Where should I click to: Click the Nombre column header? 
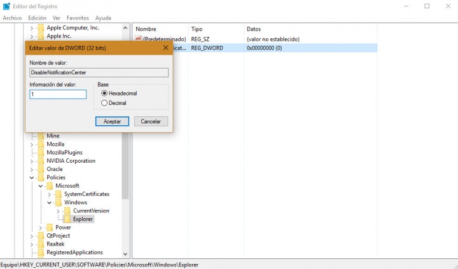coord(160,29)
